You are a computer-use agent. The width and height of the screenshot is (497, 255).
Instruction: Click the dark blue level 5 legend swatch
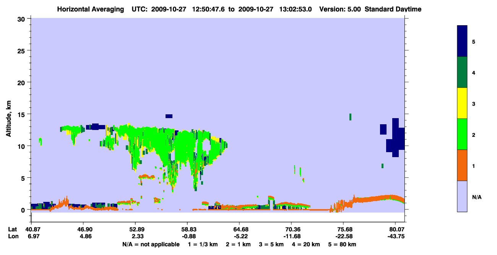[x=462, y=41]
